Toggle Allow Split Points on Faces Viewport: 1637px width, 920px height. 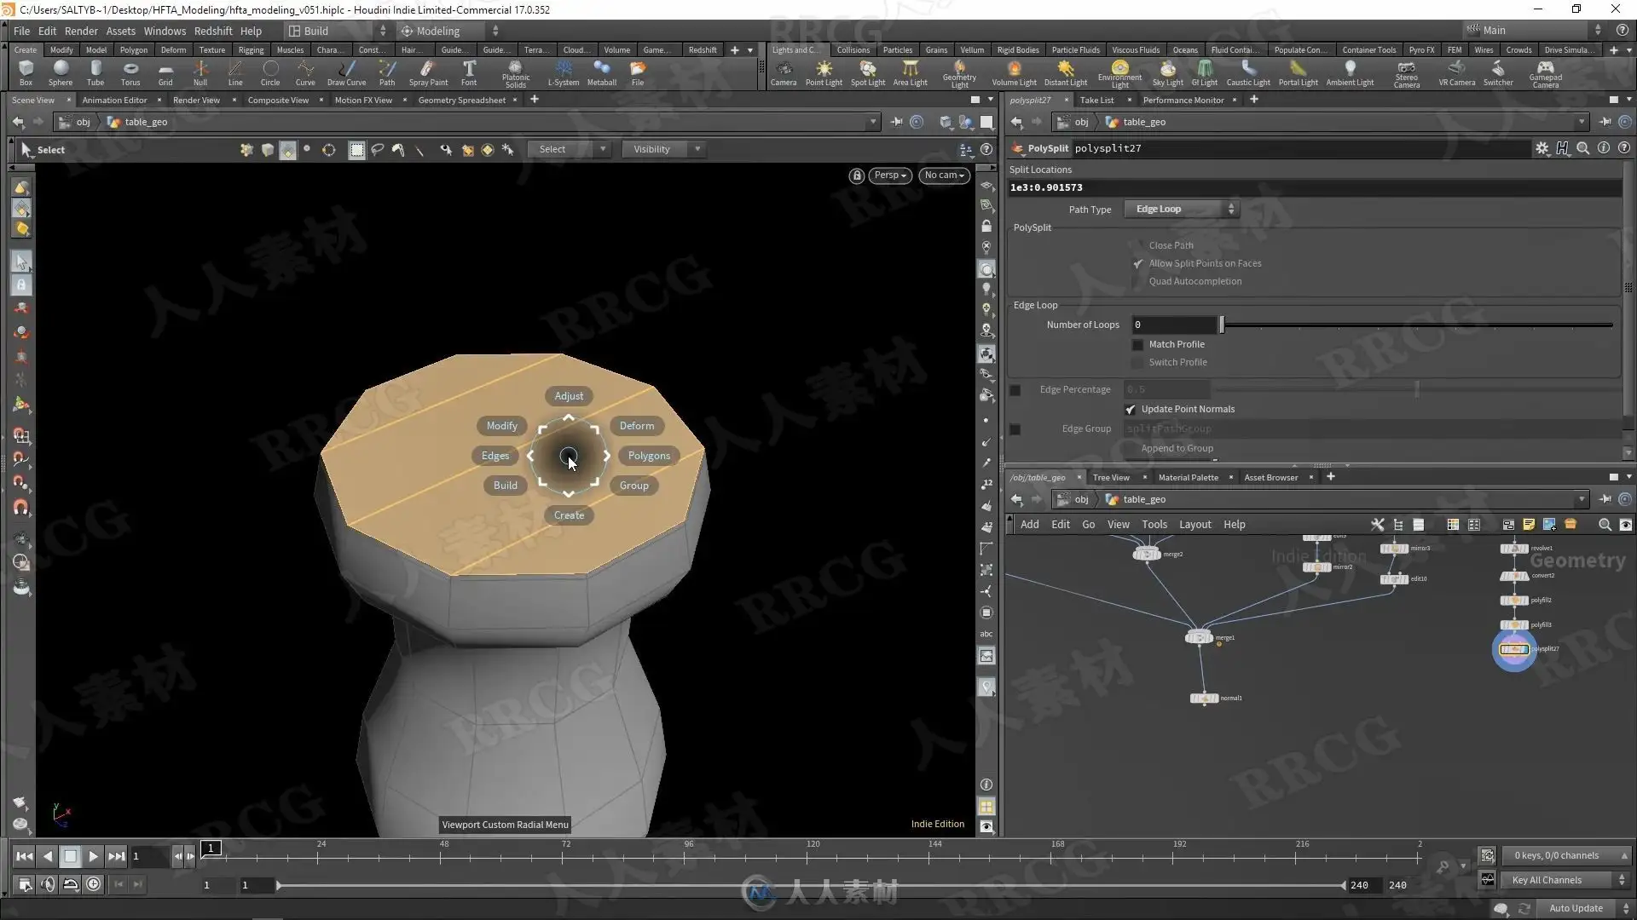click(x=1137, y=264)
